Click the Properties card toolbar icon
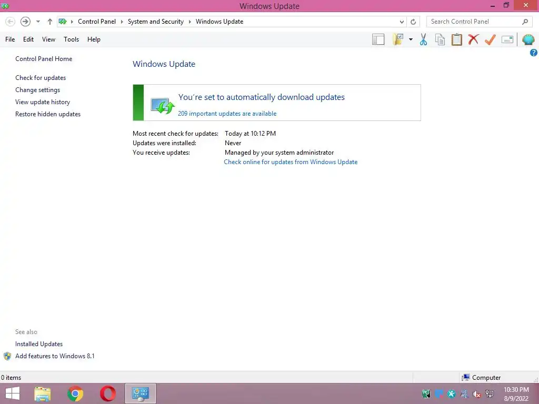 (x=507, y=39)
